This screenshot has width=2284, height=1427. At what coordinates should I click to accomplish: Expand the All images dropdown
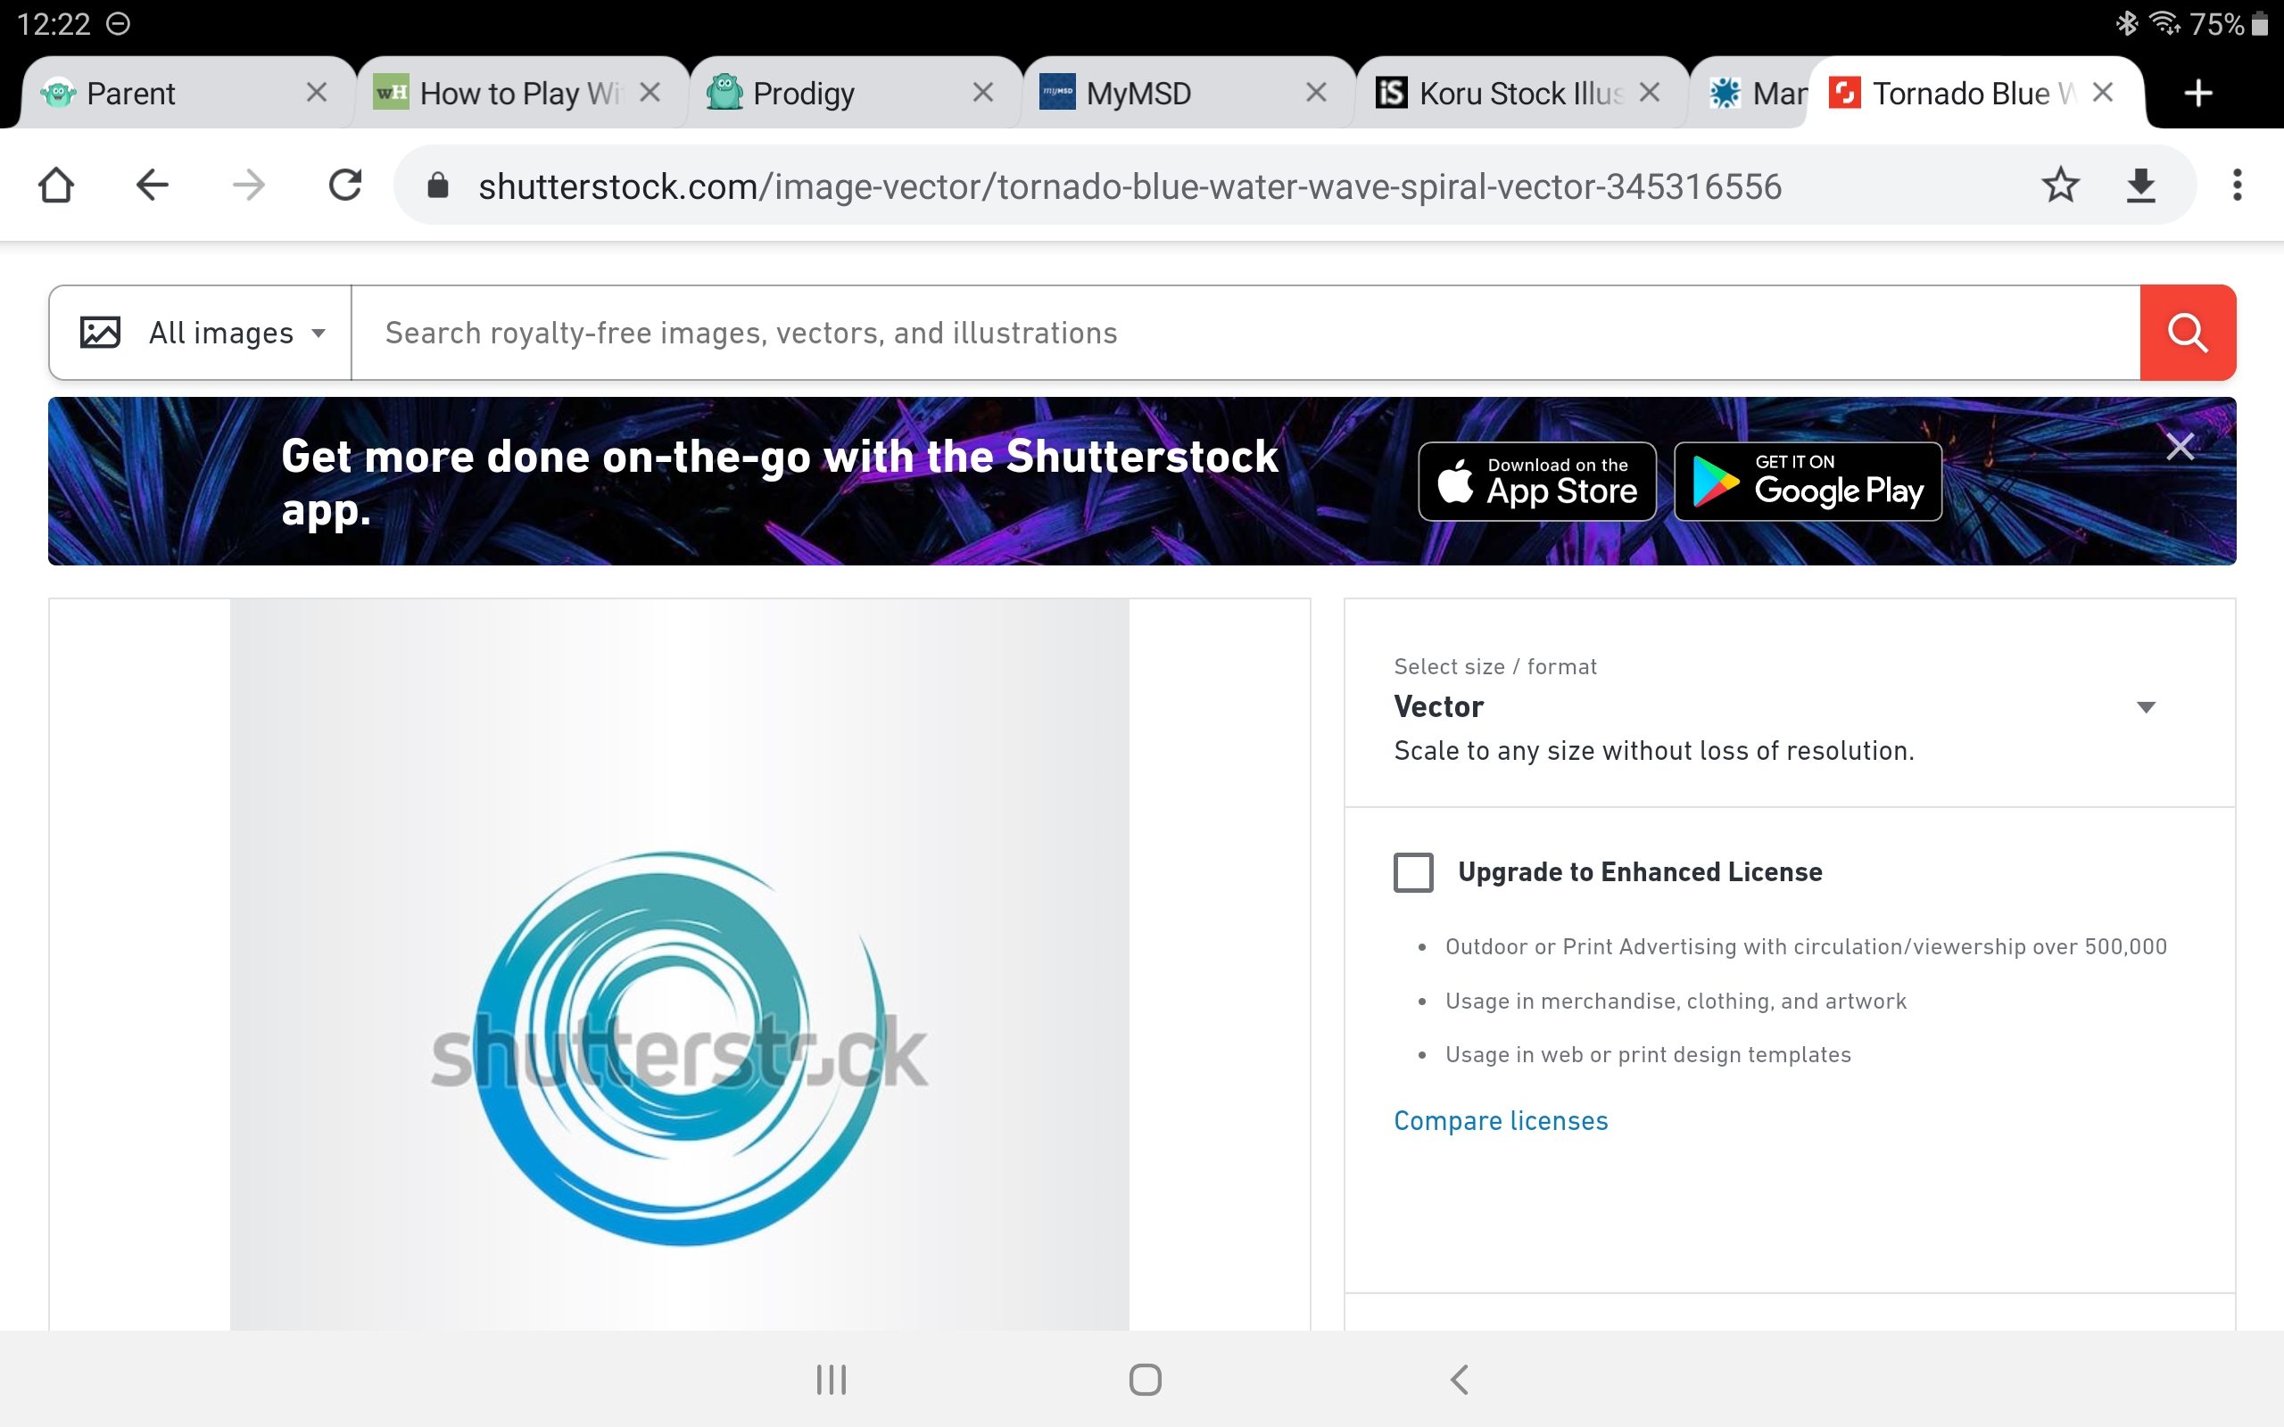coord(203,334)
